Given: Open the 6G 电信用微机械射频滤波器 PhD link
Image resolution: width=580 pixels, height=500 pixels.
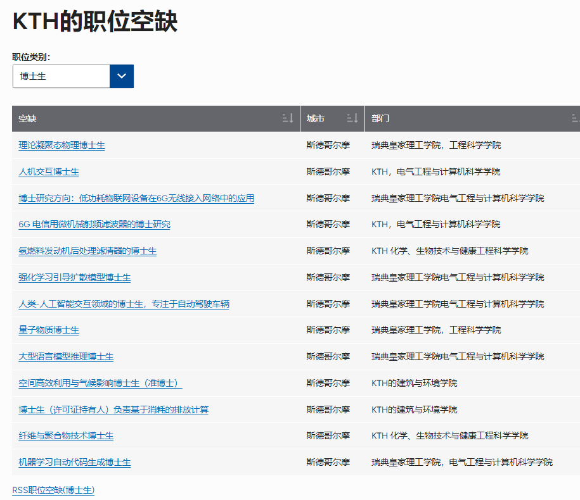Looking at the screenshot, I should click(94, 224).
